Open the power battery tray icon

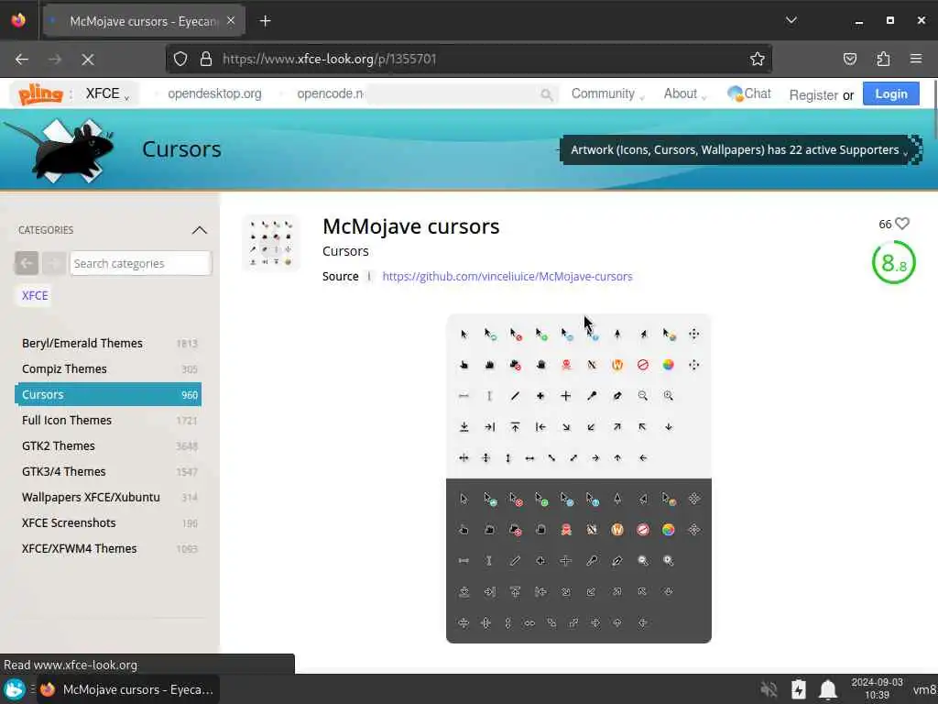click(x=799, y=689)
